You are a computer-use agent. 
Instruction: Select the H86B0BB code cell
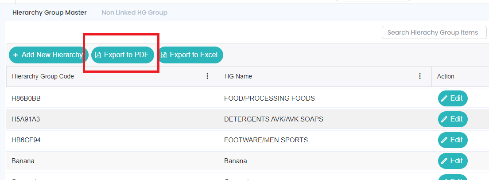coord(26,98)
